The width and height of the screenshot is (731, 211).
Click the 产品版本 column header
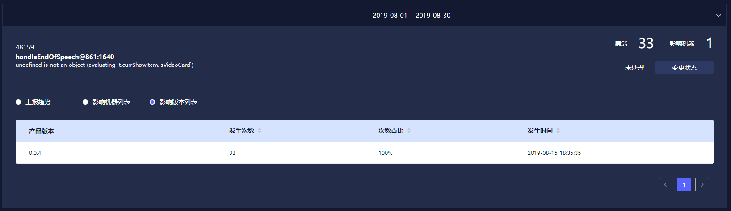(x=42, y=131)
